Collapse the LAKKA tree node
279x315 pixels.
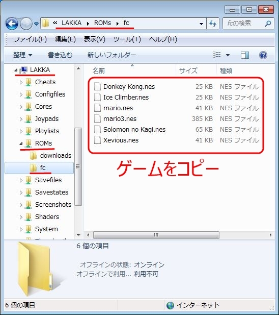coord(16,70)
